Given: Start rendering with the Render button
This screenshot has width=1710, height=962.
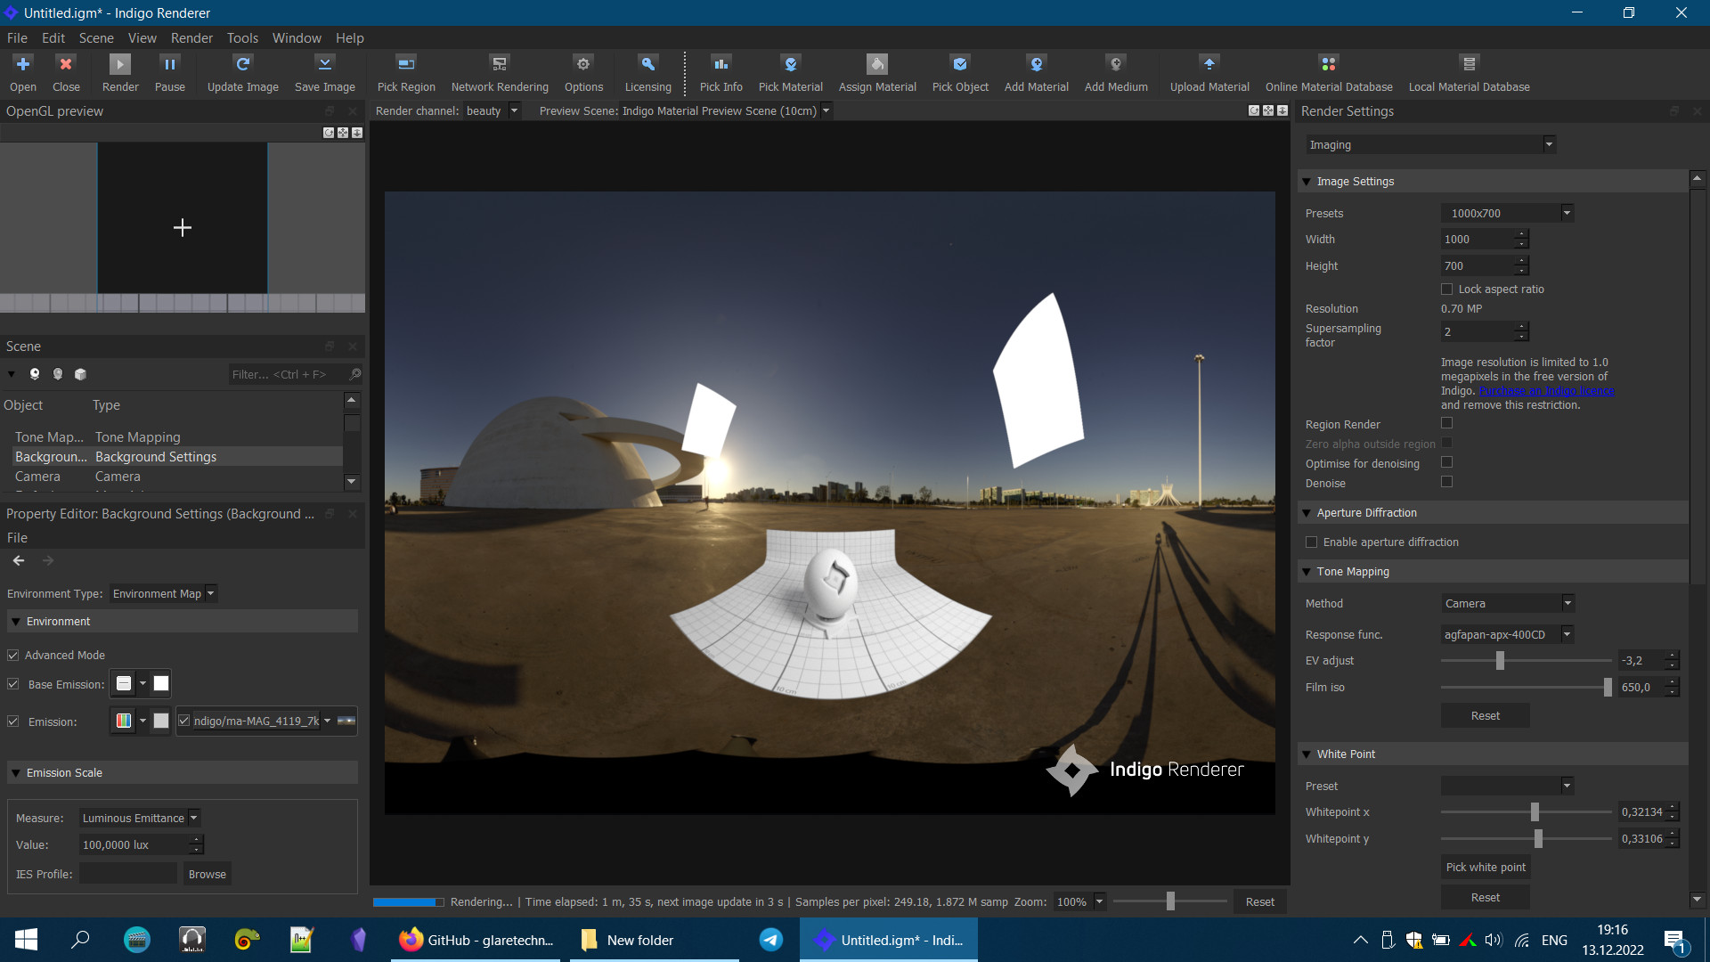Looking at the screenshot, I should click(x=120, y=64).
